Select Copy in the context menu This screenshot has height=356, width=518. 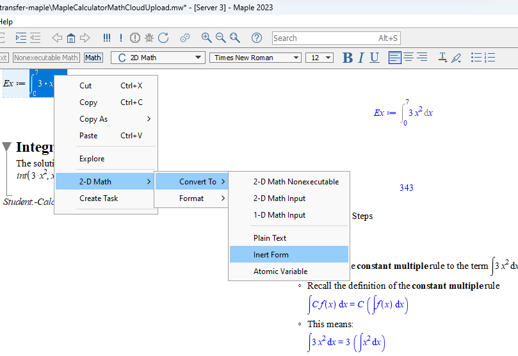(106, 102)
